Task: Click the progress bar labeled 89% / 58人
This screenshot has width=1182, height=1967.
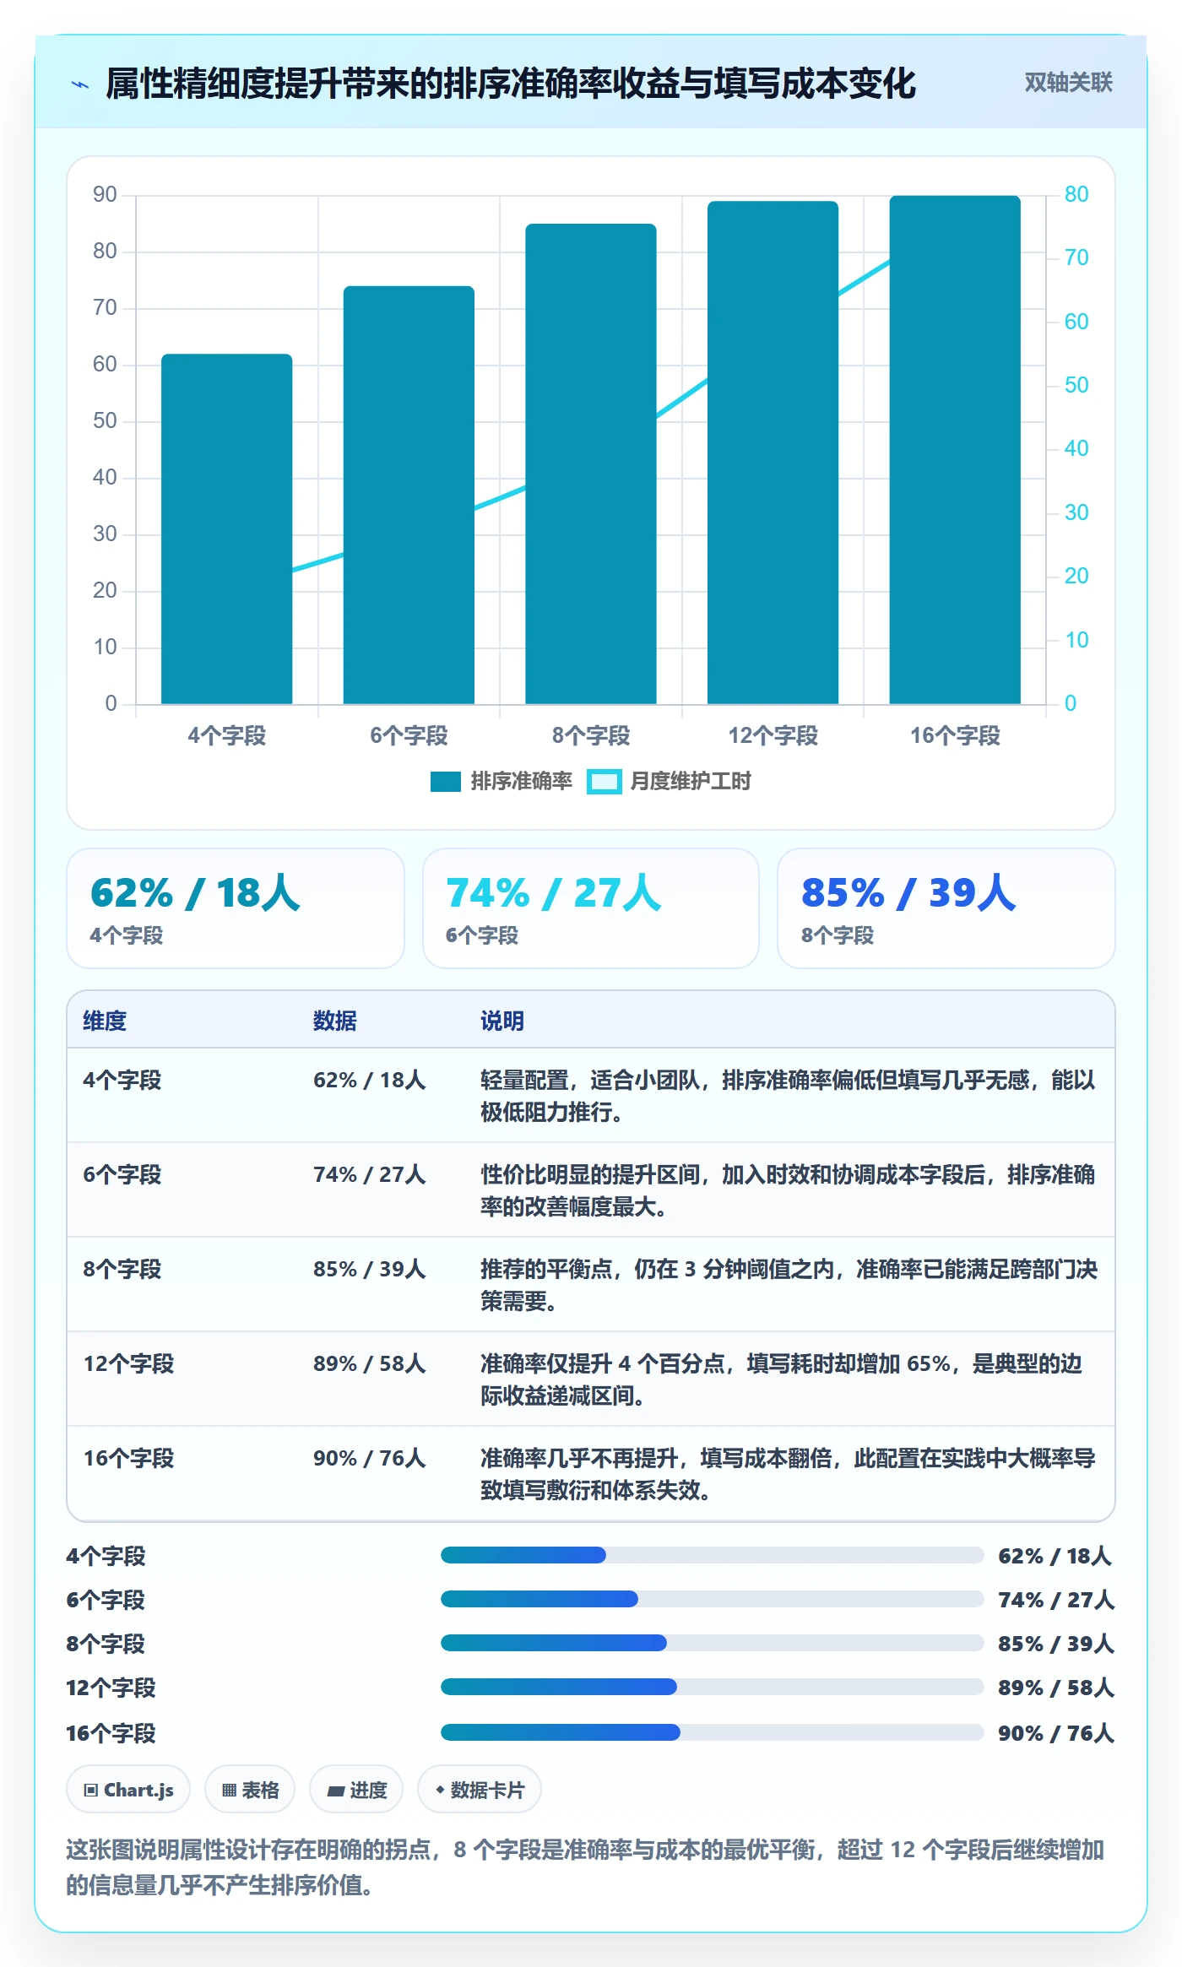Action: point(713,1687)
